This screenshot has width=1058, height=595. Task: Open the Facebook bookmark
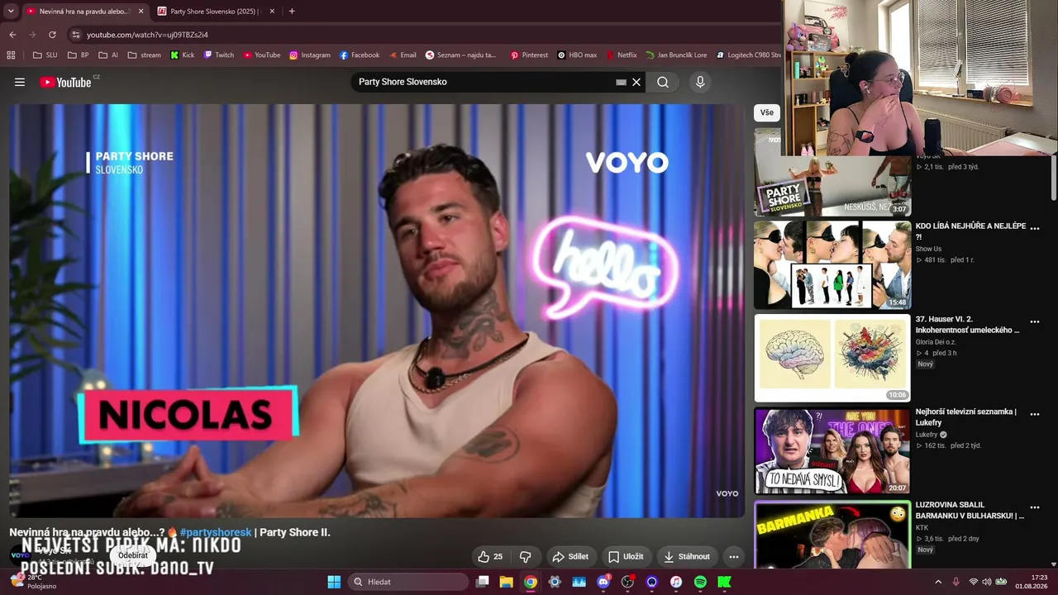(360, 55)
